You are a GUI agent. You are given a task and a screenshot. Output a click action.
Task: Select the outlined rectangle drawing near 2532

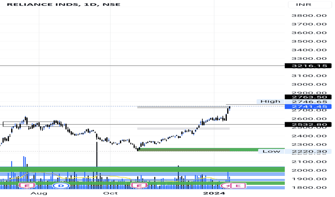[32, 124]
